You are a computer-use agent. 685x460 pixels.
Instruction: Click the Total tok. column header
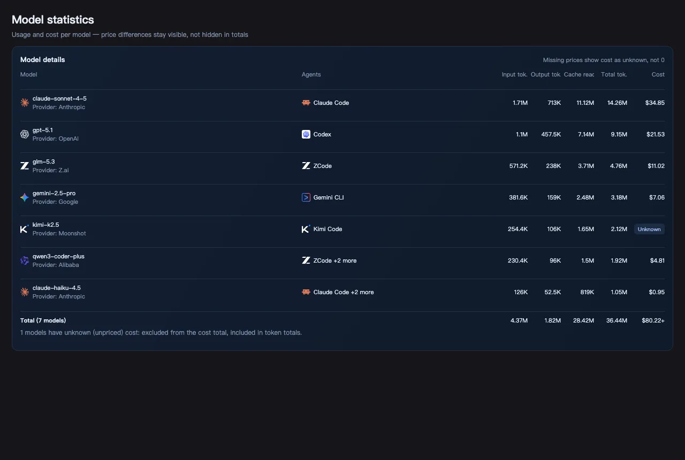tap(614, 74)
